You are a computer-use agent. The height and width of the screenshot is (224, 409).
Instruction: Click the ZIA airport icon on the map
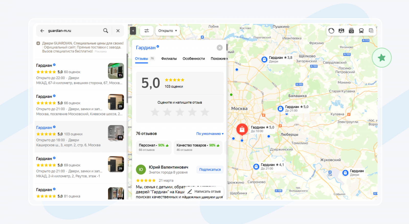click(330, 172)
